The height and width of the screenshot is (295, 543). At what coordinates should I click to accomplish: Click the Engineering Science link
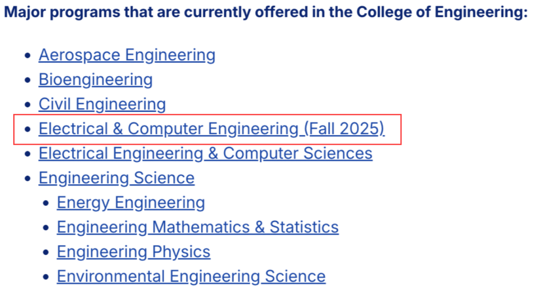116,178
